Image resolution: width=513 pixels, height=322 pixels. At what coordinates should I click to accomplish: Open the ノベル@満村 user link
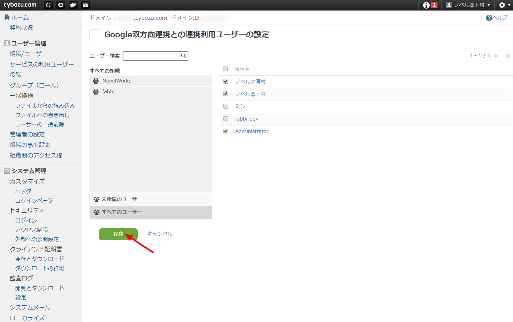coord(250,82)
